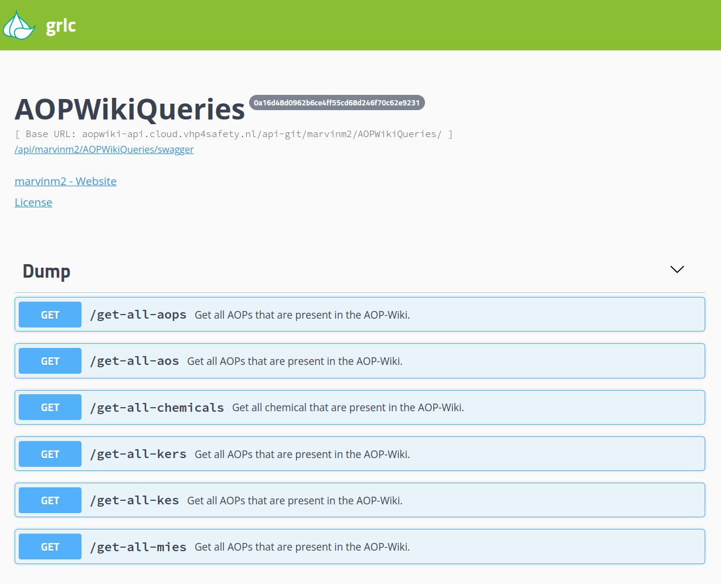Expand the /get-all-chemicals endpoint path
The height and width of the screenshot is (584, 721).
pos(157,407)
